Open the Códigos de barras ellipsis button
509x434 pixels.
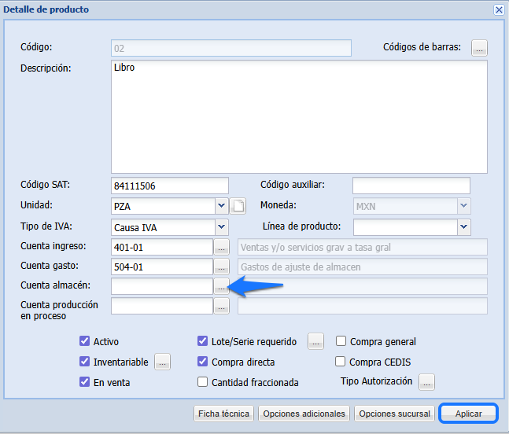click(480, 48)
